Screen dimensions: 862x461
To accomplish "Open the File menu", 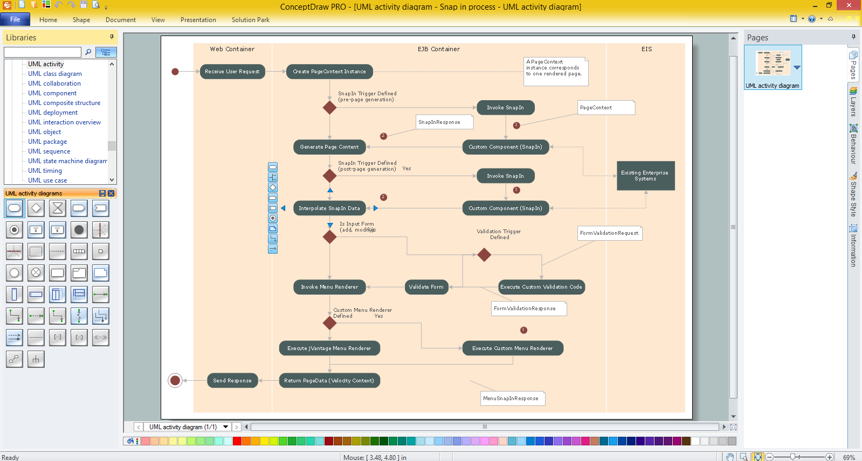I will tap(15, 19).
